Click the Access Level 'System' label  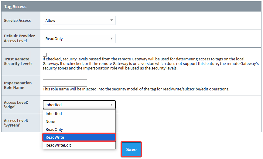tap(16, 123)
